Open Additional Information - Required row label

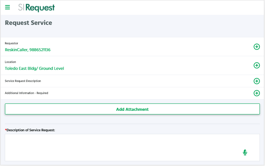click(x=26, y=93)
